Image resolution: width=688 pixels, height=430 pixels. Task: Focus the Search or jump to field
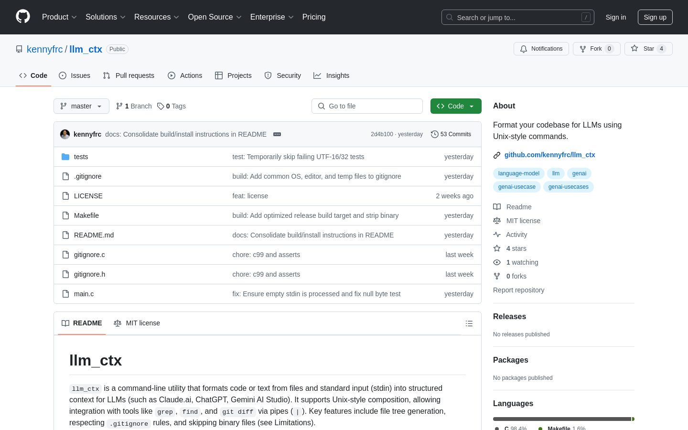[x=518, y=17]
